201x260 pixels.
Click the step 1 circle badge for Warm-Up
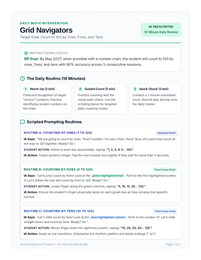(26, 89)
